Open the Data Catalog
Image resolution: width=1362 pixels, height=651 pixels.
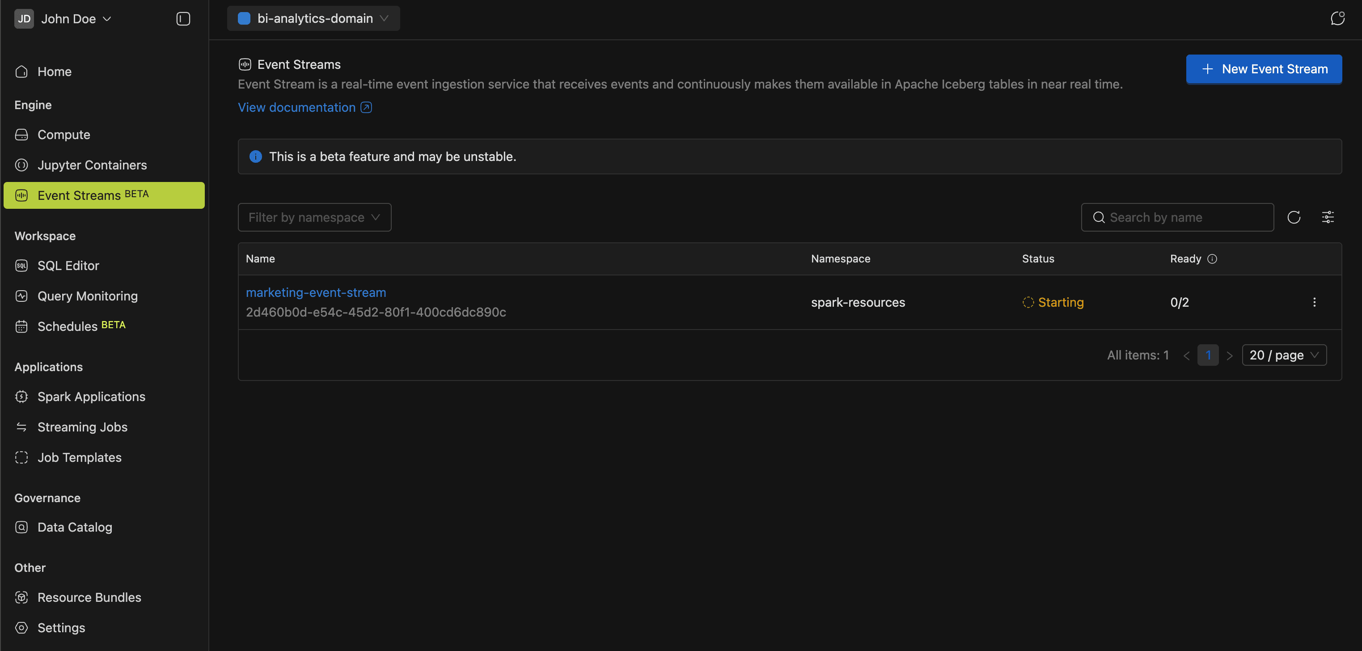(75, 527)
